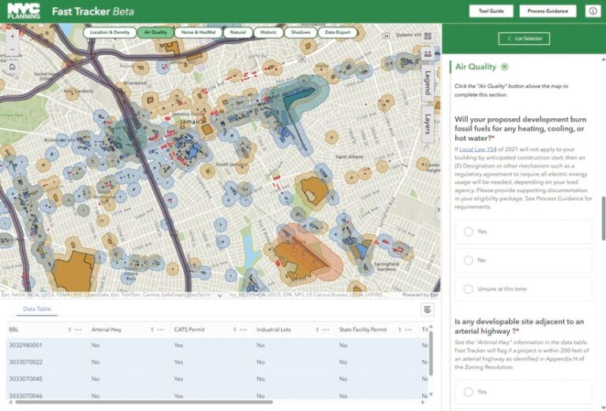
Task: Switch to Location & Density tab
Action: point(110,32)
